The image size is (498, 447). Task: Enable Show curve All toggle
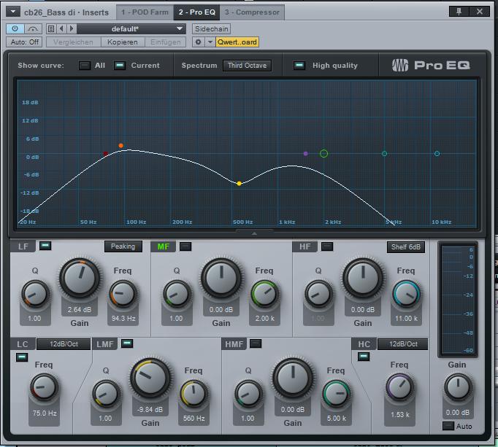click(85, 66)
